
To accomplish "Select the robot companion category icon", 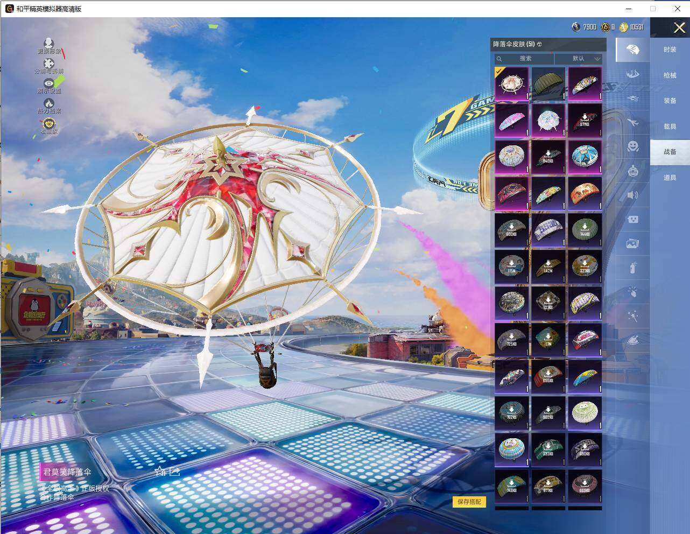I will pyautogui.click(x=633, y=171).
